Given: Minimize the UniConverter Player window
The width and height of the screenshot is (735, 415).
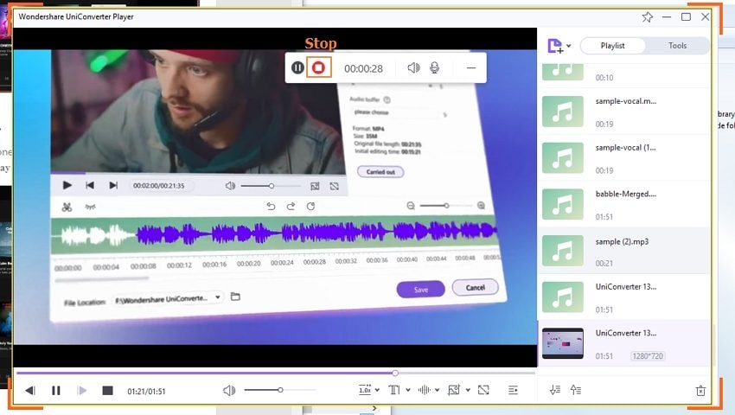Looking at the screenshot, I should (667, 17).
